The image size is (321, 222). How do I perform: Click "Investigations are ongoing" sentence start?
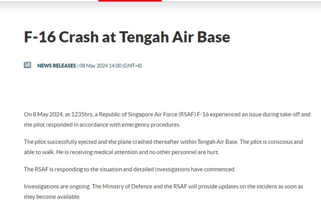[57, 186]
